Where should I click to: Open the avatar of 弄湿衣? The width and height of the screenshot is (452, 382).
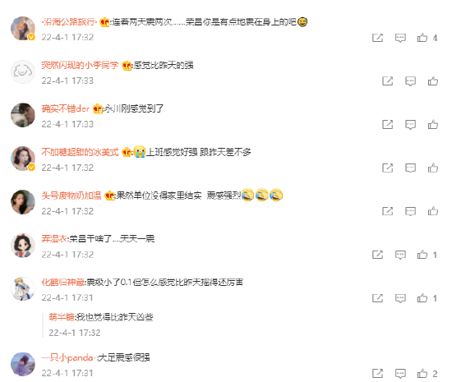pyautogui.click(x=23, y=246)
